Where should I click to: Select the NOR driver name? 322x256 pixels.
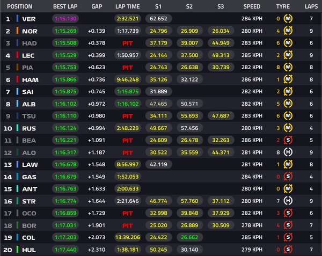click(30, 31)
